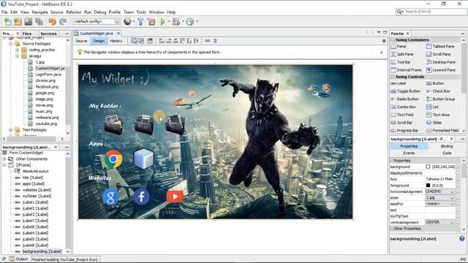Switch to the Files tab
This screenshot has width=468, height=263.
(27, 34)
